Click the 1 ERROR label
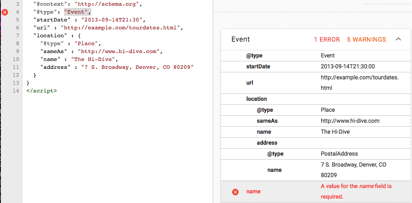The image size is (412, 203). tap(327, 39)
